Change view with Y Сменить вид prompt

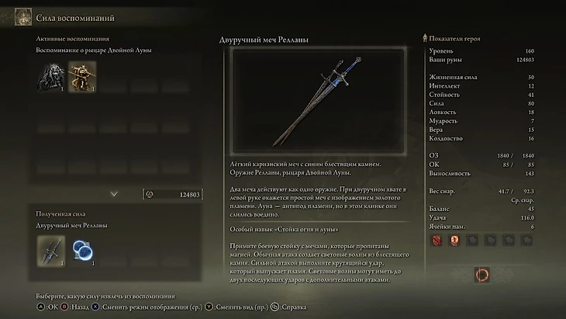tap(236, 307)
